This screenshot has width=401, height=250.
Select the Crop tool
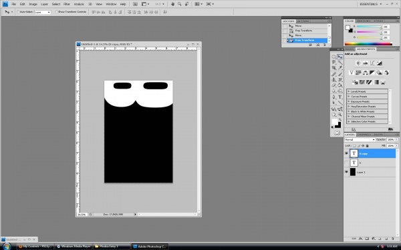[x=333, y=68]
